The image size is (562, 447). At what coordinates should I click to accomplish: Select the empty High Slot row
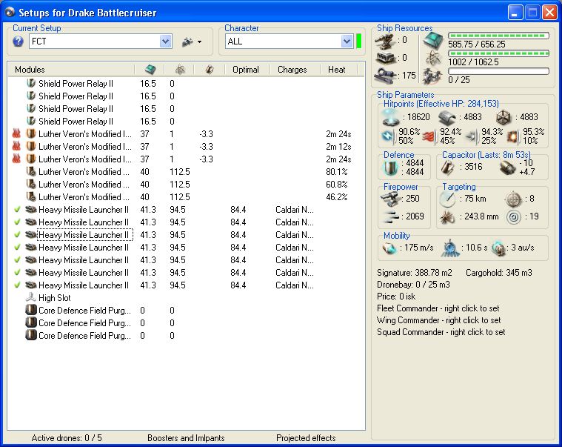54,298
